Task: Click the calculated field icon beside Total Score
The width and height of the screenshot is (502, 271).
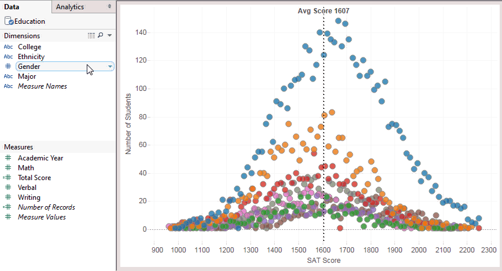Action: pyautogui.click(x=7, y=177)
